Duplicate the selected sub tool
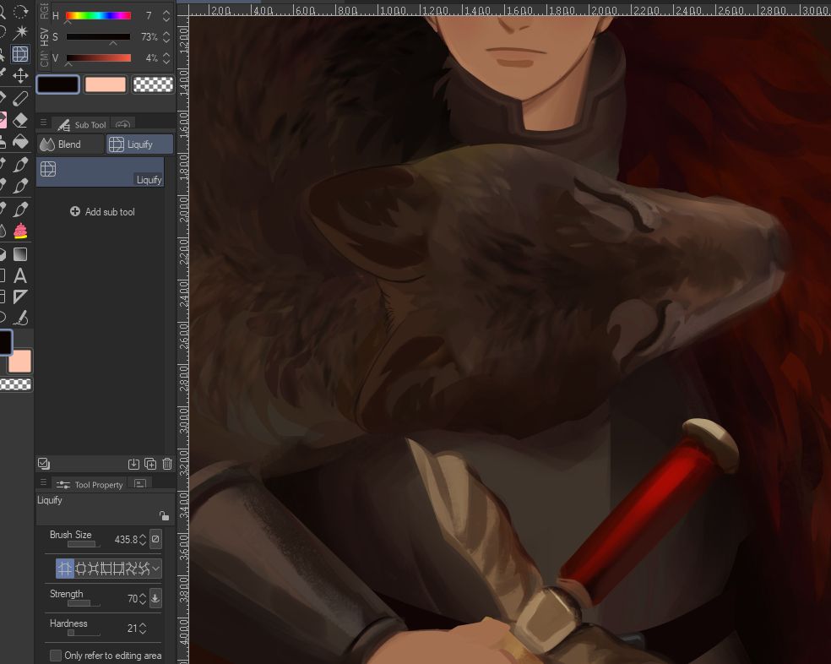Image resolution: width=831 pixels, height=664 pixels. [x=150, y=464]
